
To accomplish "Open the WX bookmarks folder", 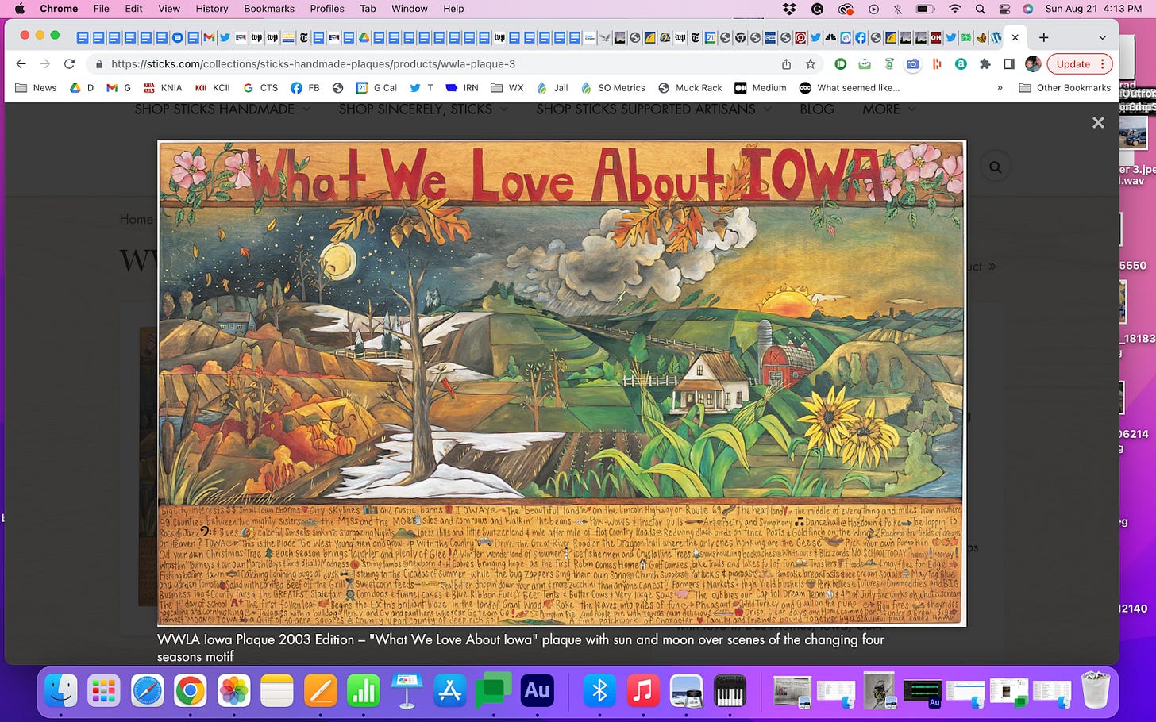I will point(507,88).
